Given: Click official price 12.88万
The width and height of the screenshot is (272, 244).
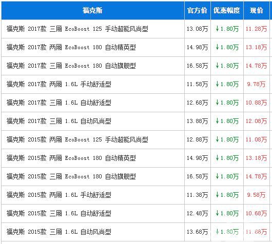Looking at the screenshot, I should (x=197, y=139).
